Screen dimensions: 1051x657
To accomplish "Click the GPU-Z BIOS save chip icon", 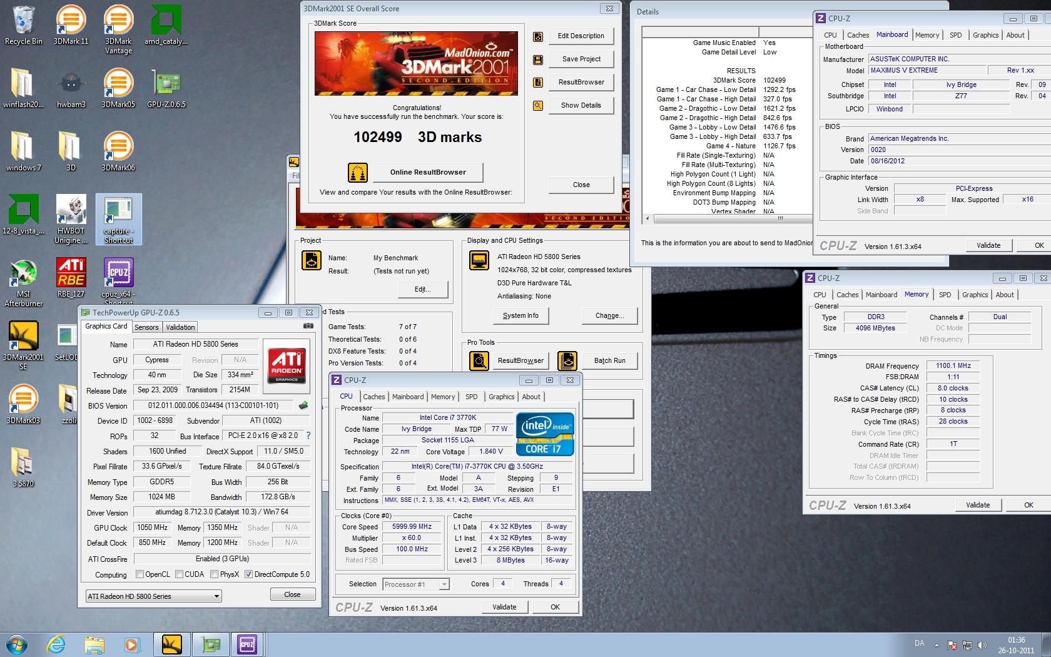I will coord(303,405).
